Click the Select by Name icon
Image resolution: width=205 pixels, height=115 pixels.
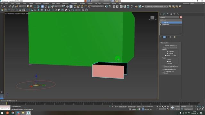point(31,6)
